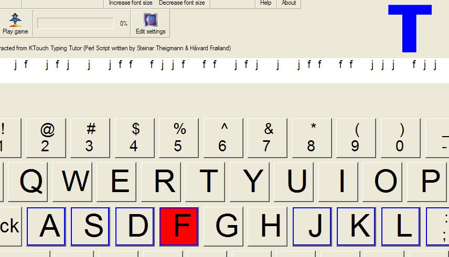Click the # 3 number key
This screenshot has height=257, width=449.
pyautogui.click(x=90, y=138)
